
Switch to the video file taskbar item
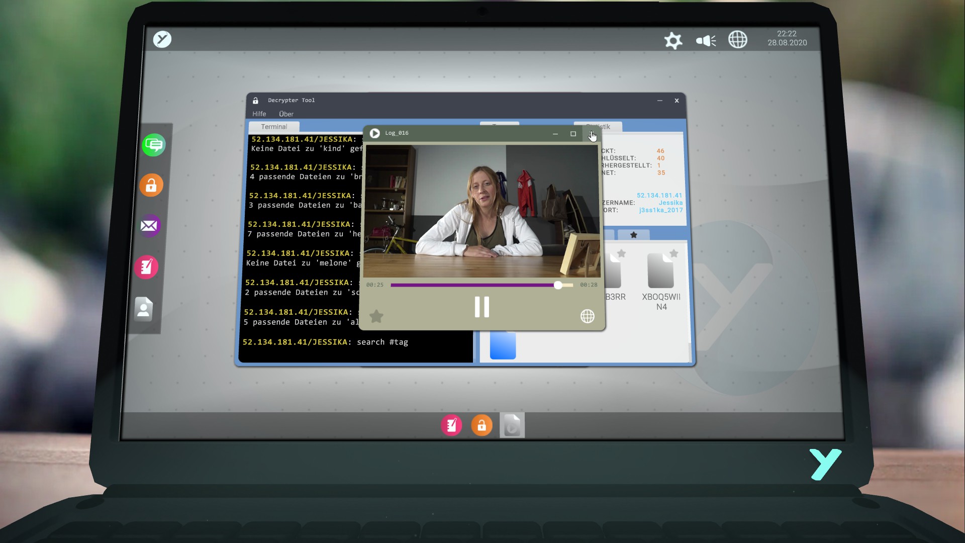click(512, 425)
